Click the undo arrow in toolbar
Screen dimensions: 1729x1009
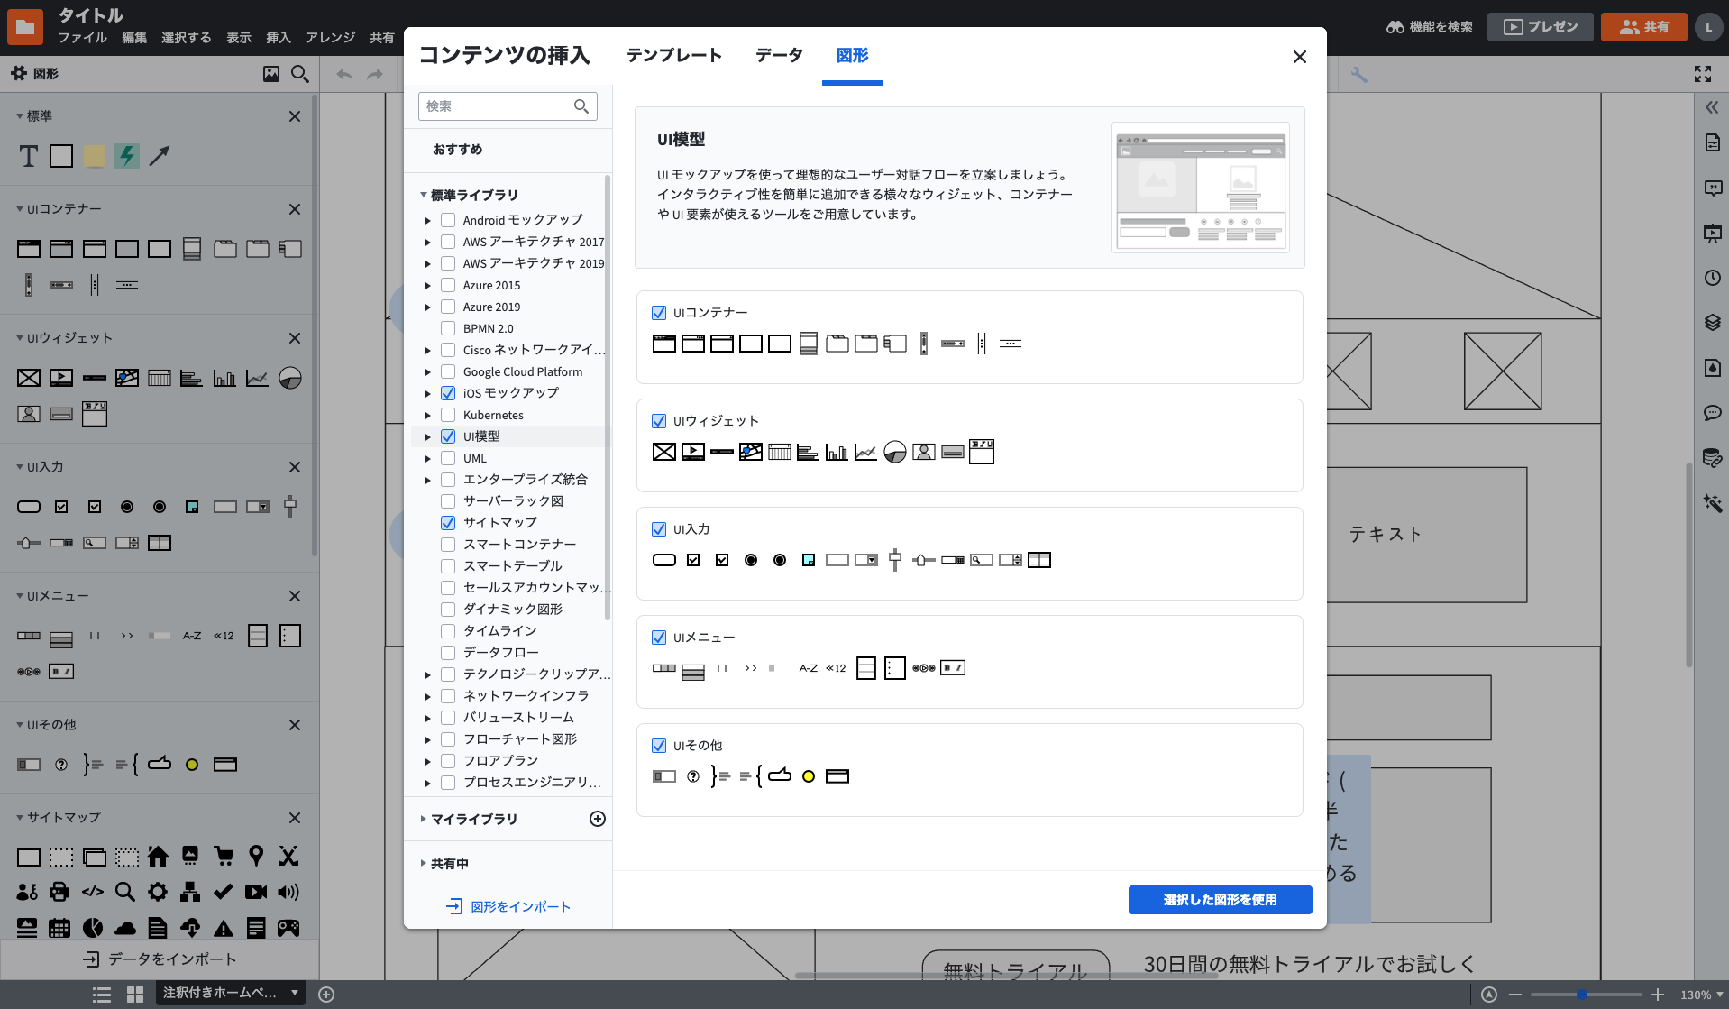(344, 74)
